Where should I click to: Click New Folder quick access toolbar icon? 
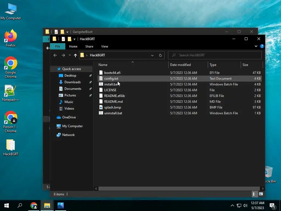coord(69,39)
